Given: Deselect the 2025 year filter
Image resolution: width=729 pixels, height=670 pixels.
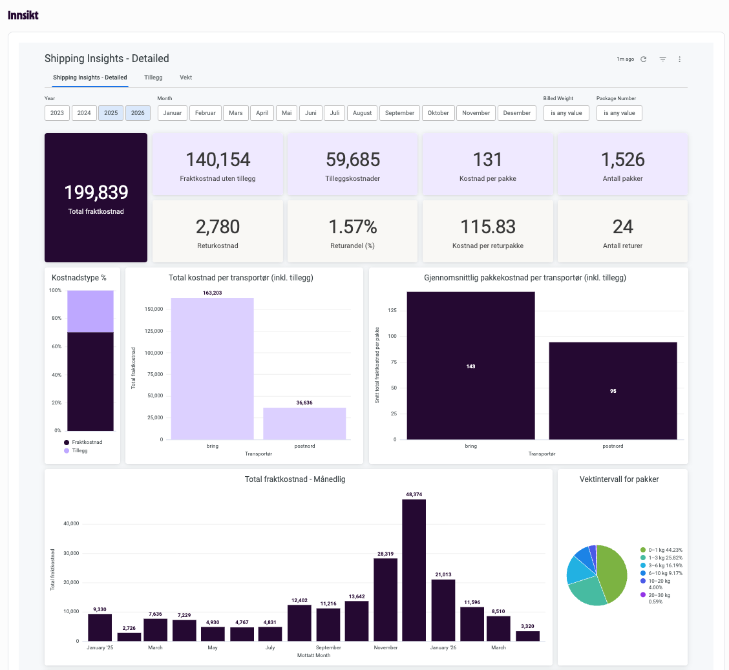Looking at the screenshot, I should click(x=111, y=112).
